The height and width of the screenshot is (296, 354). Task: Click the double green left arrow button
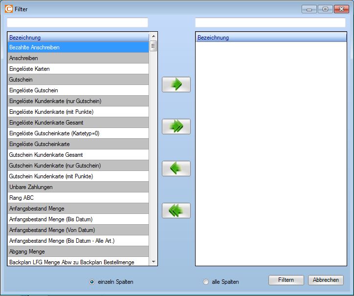(176, 211)
